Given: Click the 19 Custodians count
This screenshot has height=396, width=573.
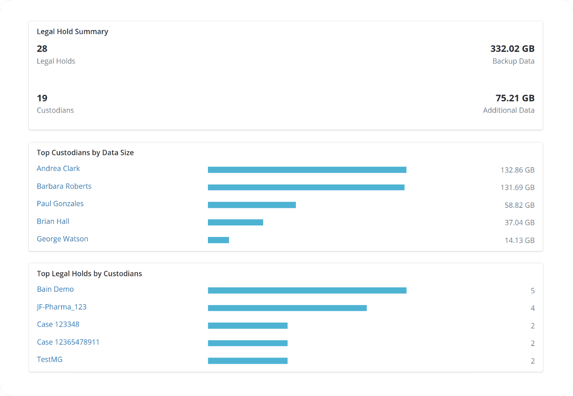Looking at the screenshot, I should (42, 98).
